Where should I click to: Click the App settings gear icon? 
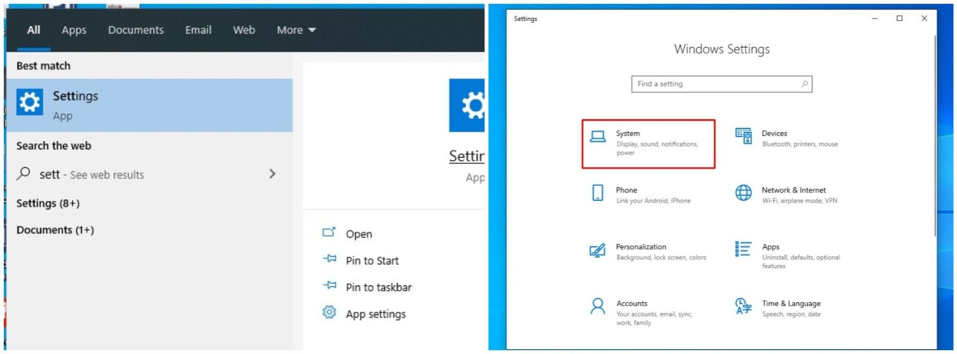tap(329, 312)
